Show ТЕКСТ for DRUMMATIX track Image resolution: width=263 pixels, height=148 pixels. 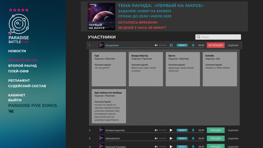click(x=182, y=139)
